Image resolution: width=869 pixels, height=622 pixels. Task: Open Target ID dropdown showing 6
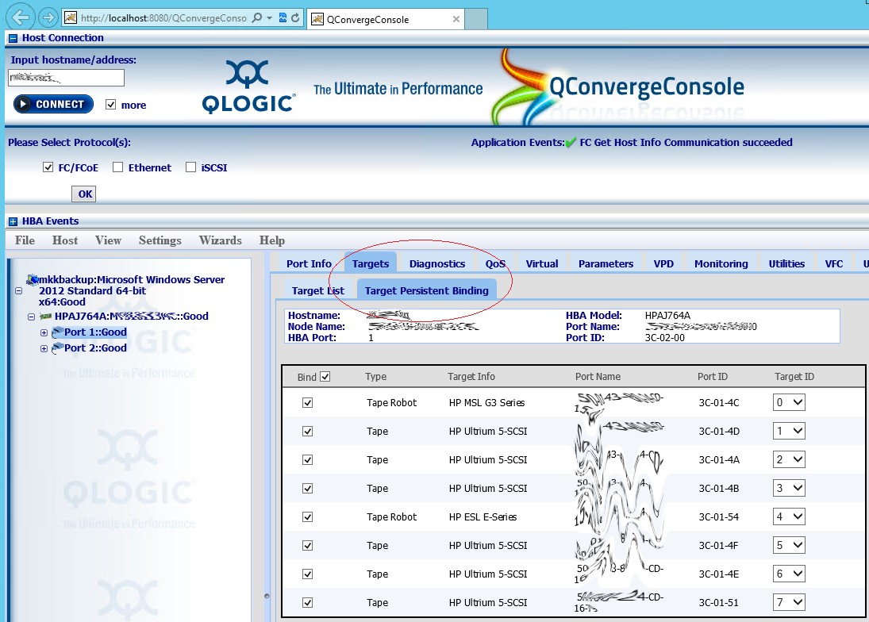click(789, 574)
